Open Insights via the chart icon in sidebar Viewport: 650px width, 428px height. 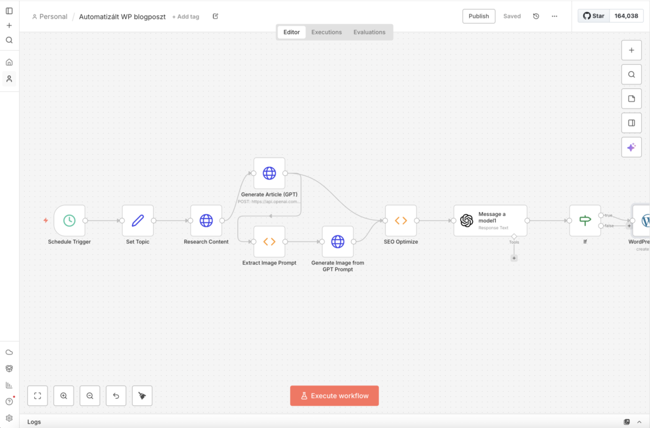(9, 385)
